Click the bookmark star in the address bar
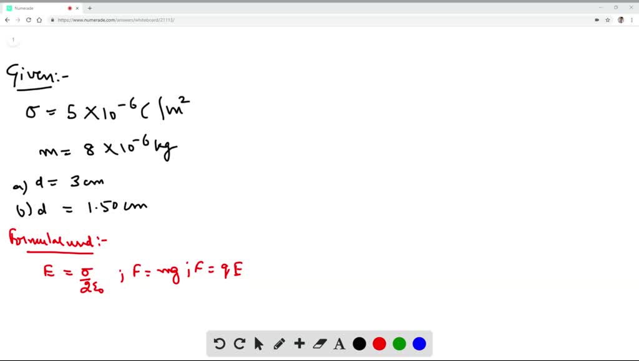Image resolution: width=639 pixels, height=361 pixels. click(607, 19)
